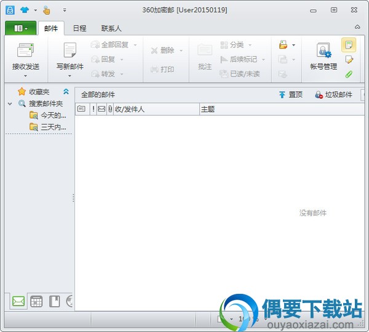
Task: Select 搜索邮件夹 search folder
Action: (46, 103)
